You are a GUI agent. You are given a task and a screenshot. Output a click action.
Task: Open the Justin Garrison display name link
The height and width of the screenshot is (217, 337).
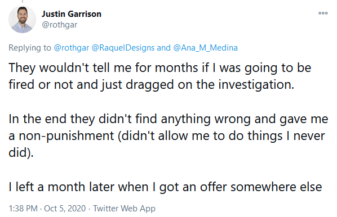point(72,14)
